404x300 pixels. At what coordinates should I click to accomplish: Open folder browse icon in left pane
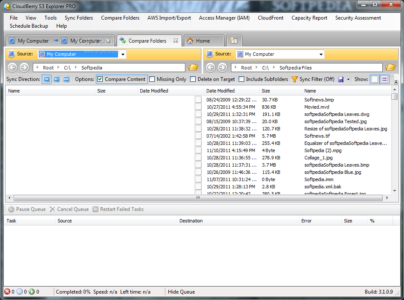pyautogui.click(x=193, y=67)
